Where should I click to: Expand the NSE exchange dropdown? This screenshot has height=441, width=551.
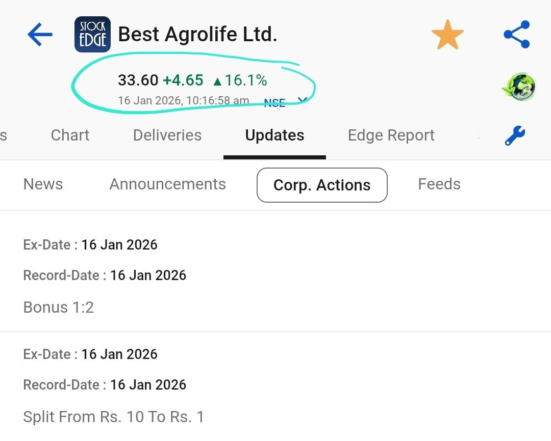(x=302, y=100)
